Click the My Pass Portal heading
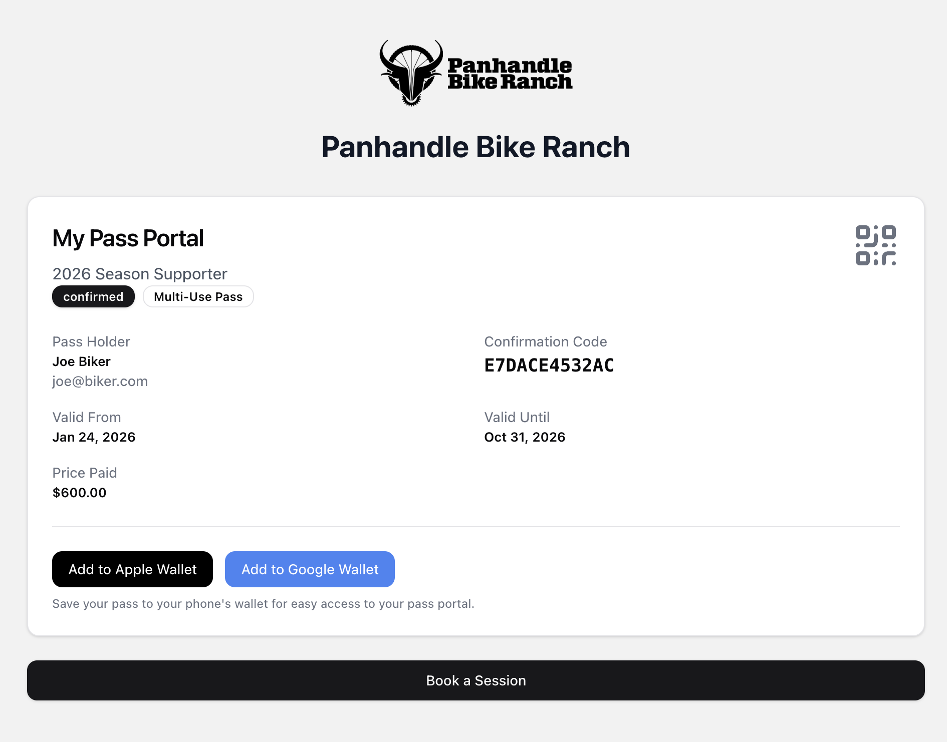Screen dimensions: 947x742 128,238
